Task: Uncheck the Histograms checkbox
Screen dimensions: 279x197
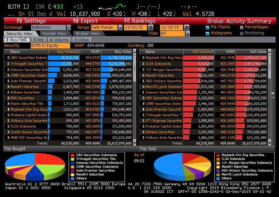Action: [x=207, y=33]
